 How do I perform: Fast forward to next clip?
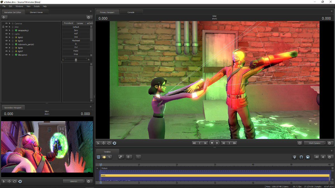[235, 143]
